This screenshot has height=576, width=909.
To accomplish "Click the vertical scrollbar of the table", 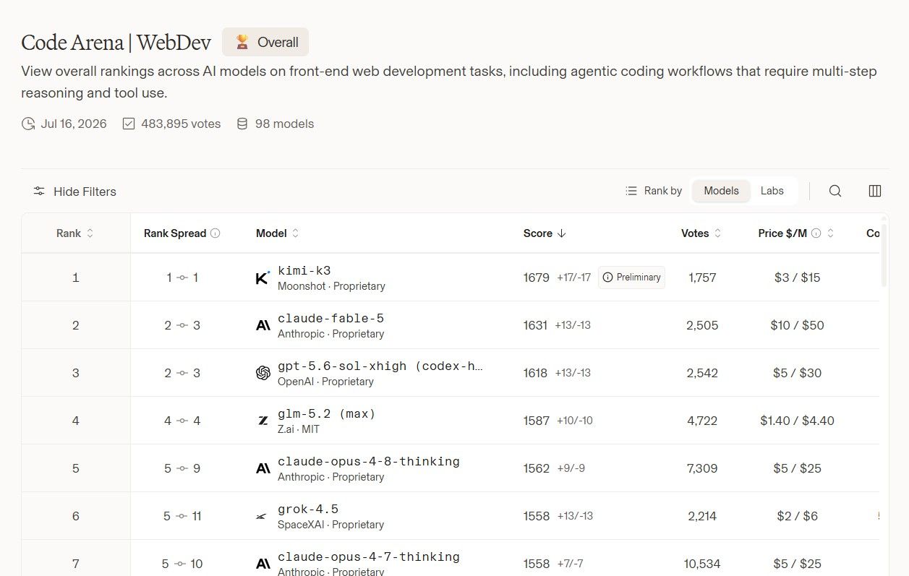I will 884,252.
